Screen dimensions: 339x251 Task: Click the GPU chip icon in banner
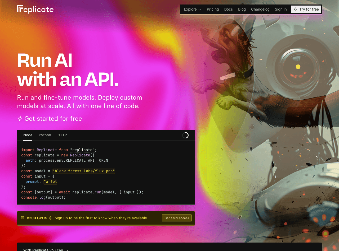23,218
